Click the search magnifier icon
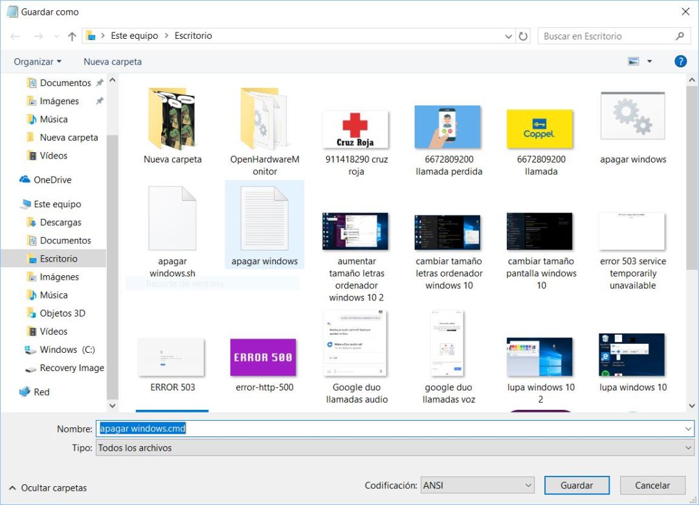 pos(680,36)
